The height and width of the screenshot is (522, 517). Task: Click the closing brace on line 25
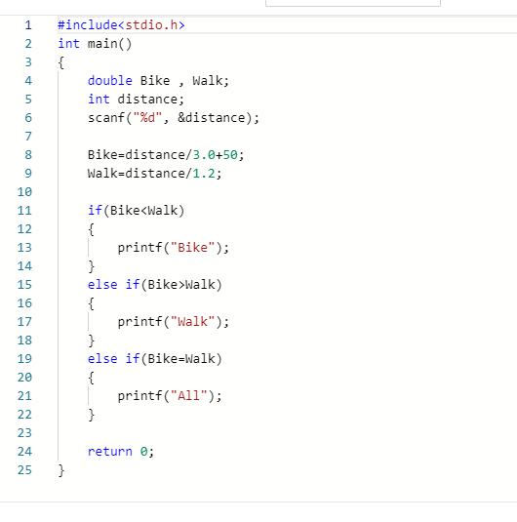tap(61, 470)
